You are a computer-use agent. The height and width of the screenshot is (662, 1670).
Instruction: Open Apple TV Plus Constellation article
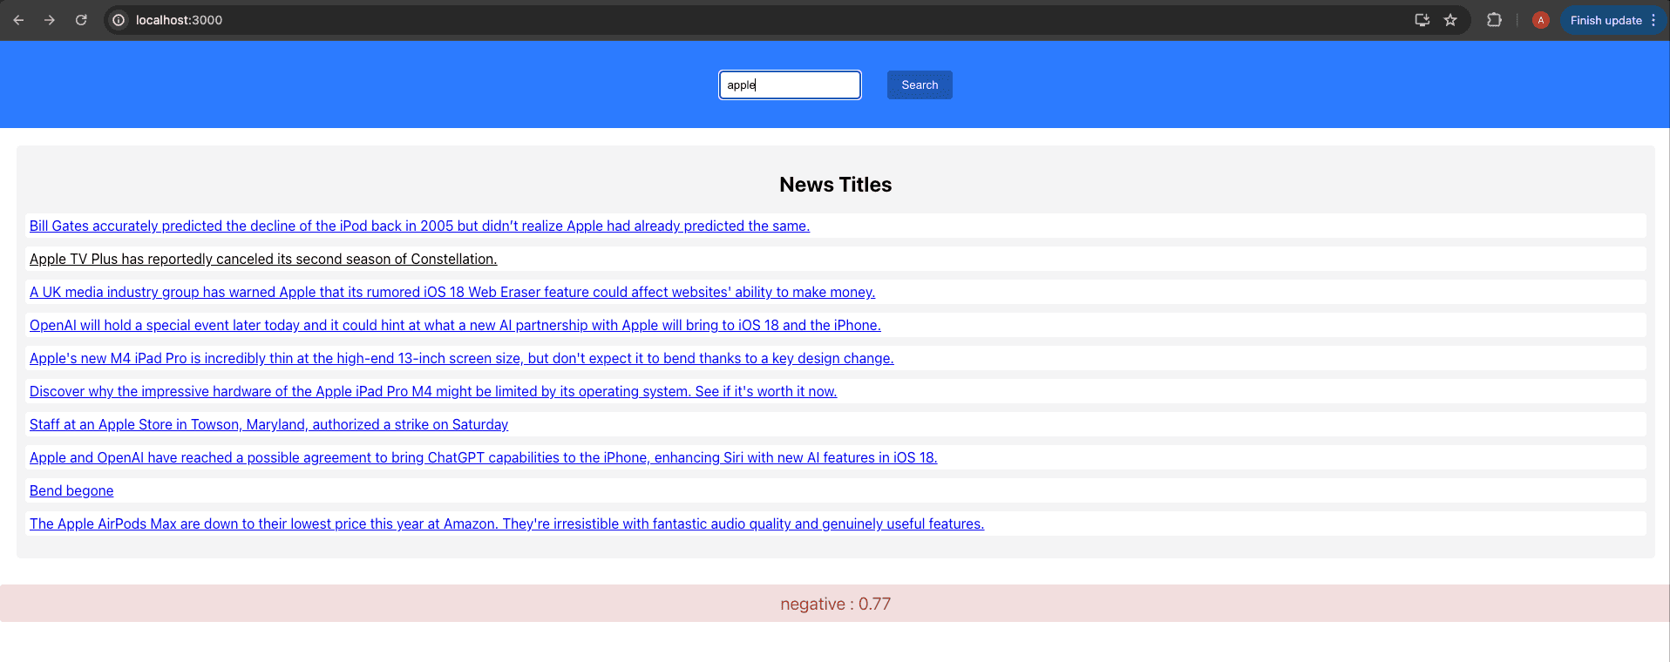263,259
